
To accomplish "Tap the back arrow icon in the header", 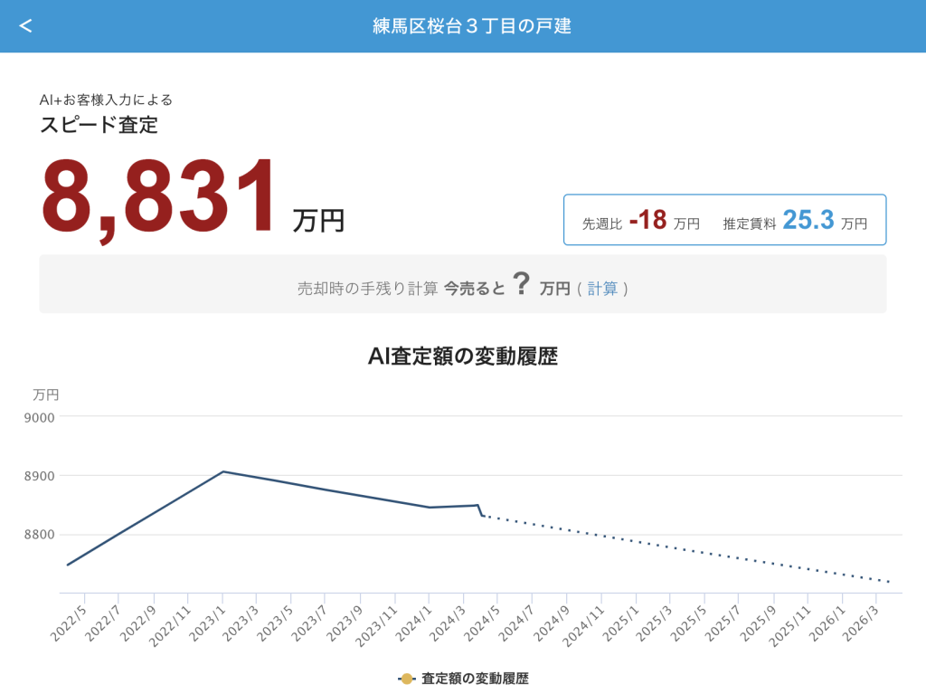I will coord(26,25).
